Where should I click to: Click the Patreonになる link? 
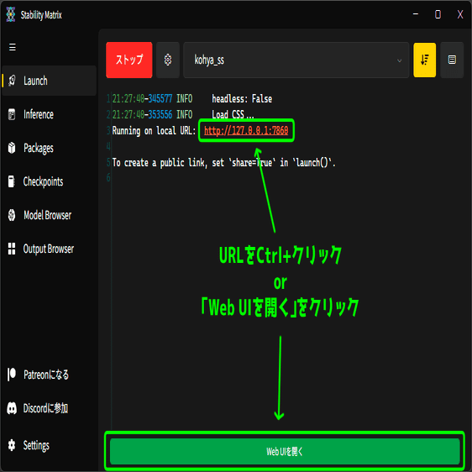[x=49, y=375]
